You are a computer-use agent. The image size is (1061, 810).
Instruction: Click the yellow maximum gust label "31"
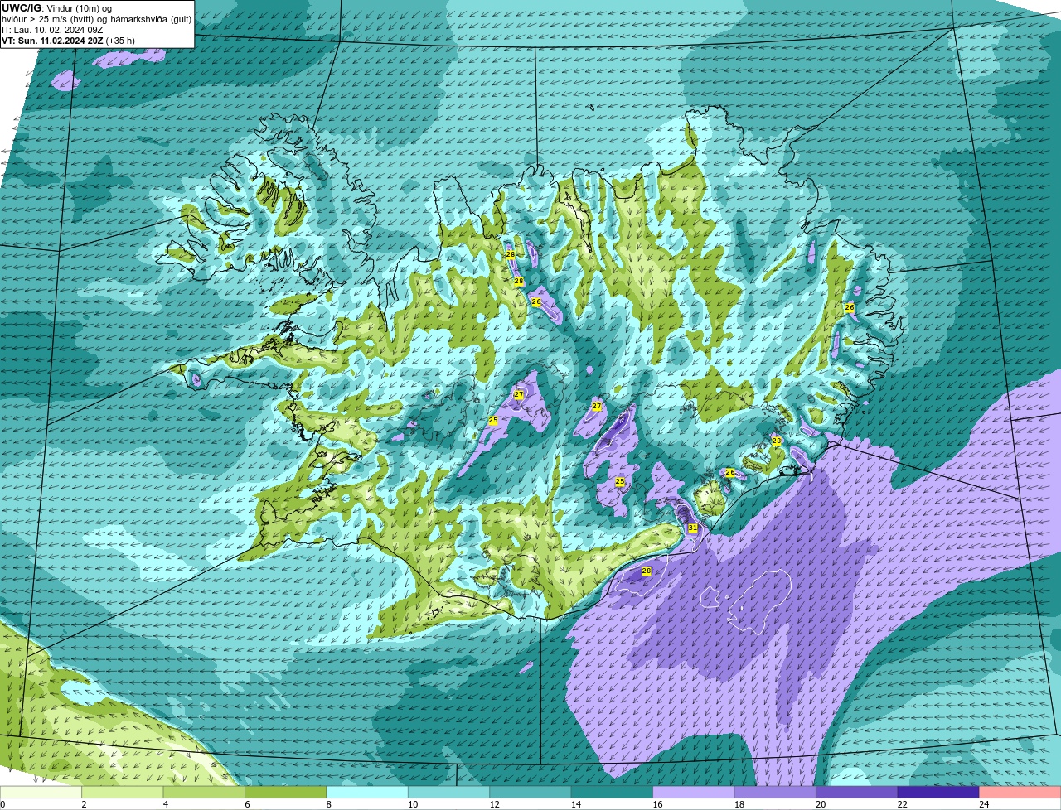coord(692,528)
